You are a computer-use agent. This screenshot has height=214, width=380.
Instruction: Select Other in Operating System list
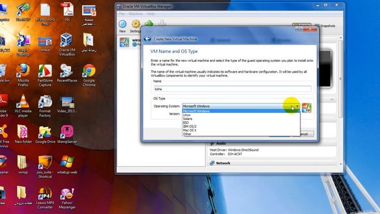[x=241, y=134]
